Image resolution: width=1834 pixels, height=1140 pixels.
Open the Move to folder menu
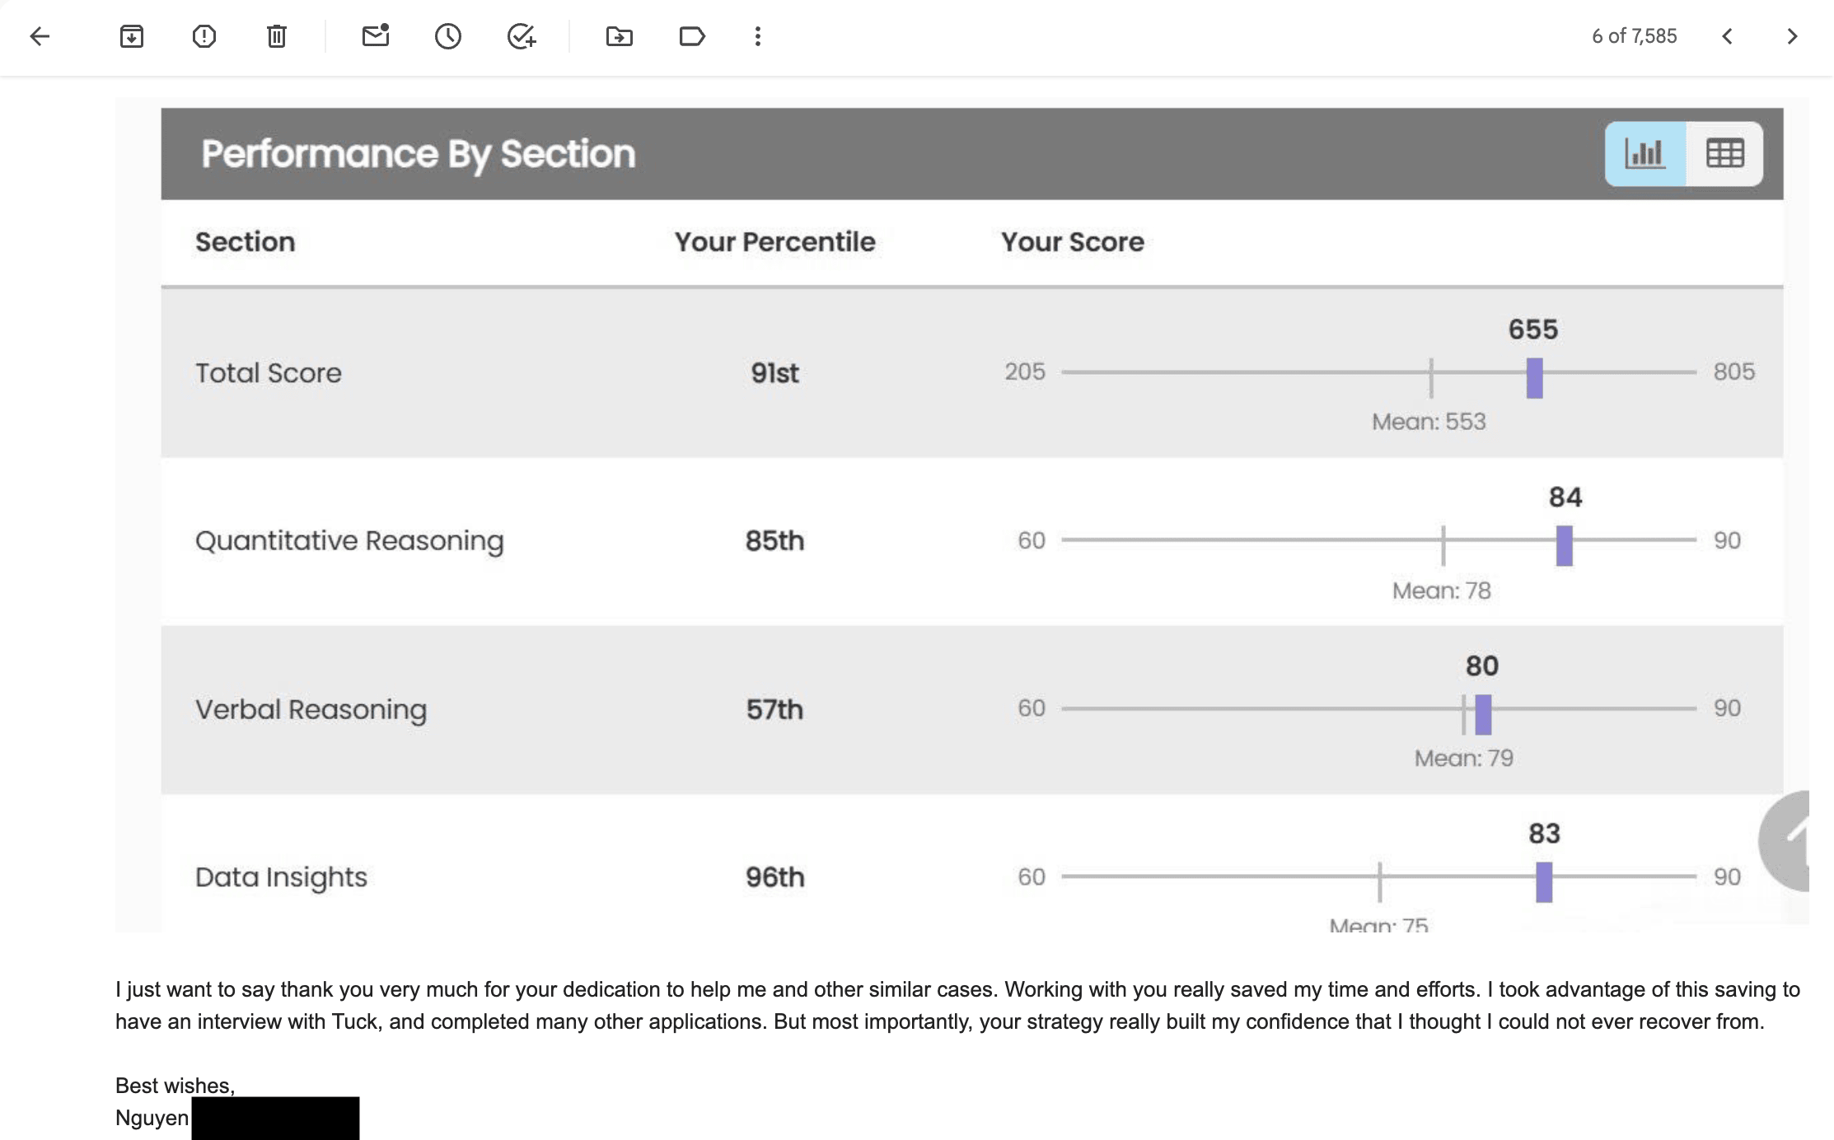[620, 36]
